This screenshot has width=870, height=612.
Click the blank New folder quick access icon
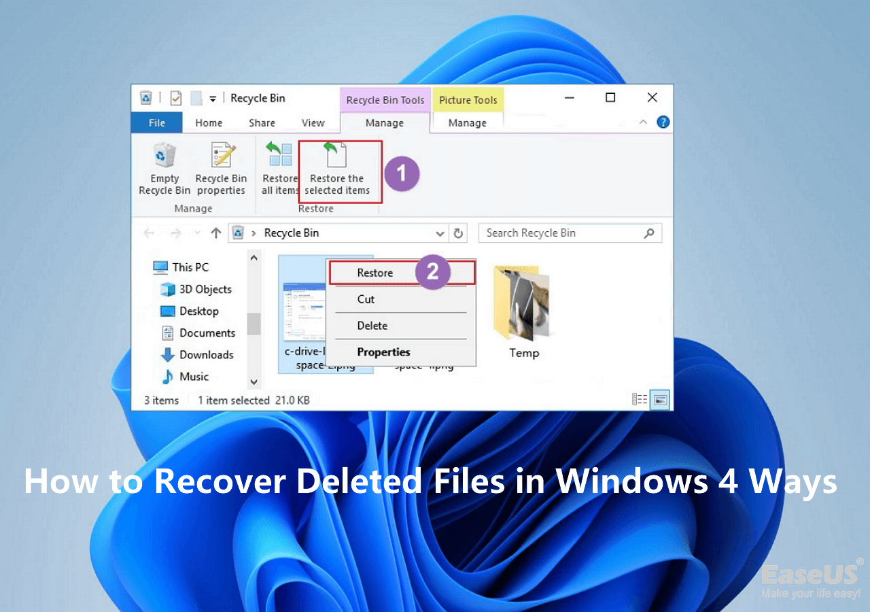coord(196,98)
